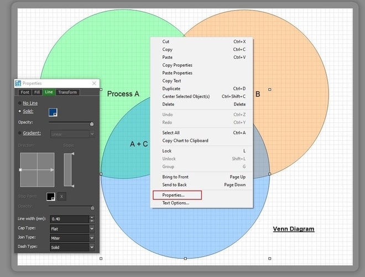Click the lower Opacity slider handle
This screenshot has width=365, height=277.
coord(92,208)
